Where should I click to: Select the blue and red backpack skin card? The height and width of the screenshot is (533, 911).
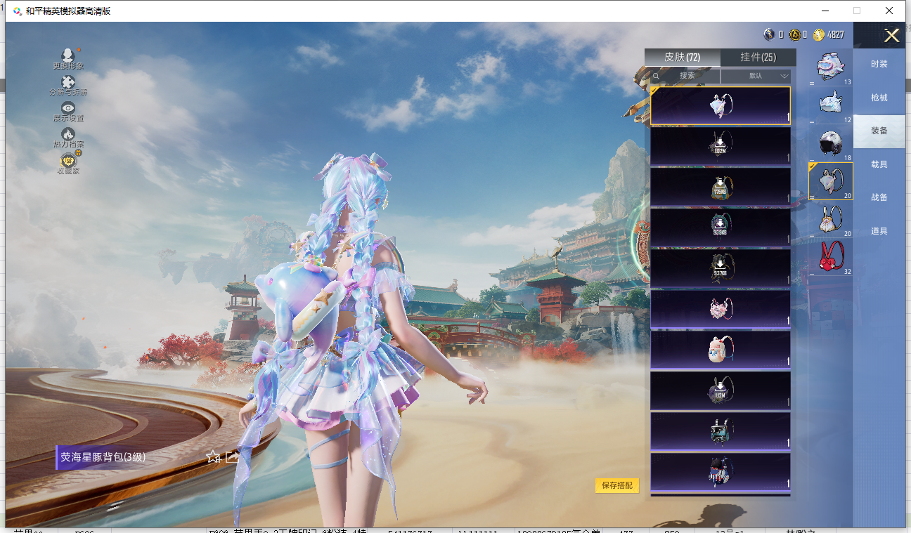(721, 472)
